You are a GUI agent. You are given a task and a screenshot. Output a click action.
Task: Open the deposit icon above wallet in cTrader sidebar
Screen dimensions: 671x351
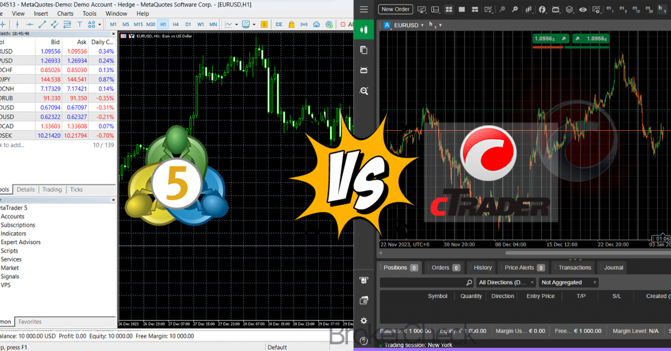click(364, 280)
